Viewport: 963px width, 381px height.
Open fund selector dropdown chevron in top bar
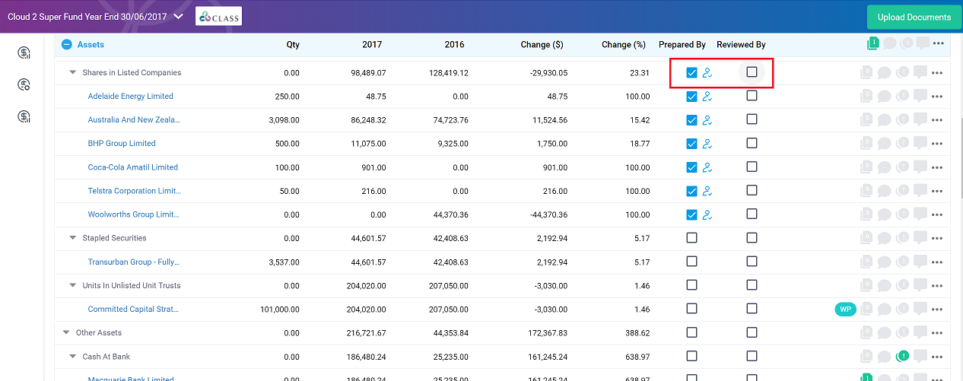pos(178,16)
